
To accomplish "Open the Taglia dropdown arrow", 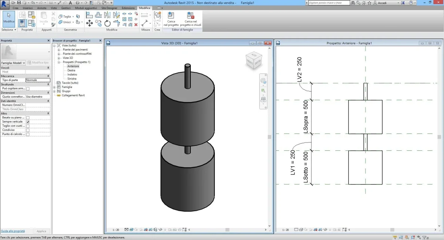I will 73,16.
